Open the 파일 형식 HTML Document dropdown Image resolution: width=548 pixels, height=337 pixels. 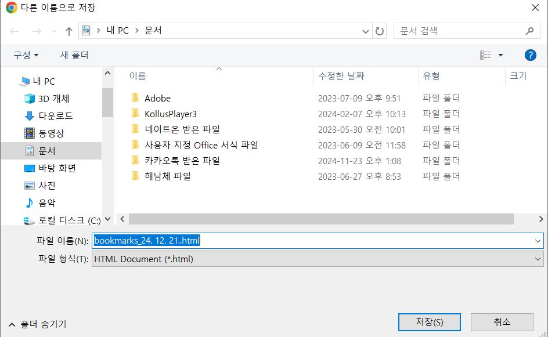click(318, 259)
